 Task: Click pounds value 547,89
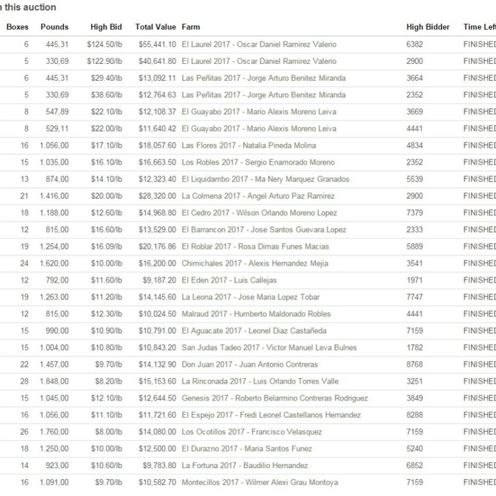[57, 112]
